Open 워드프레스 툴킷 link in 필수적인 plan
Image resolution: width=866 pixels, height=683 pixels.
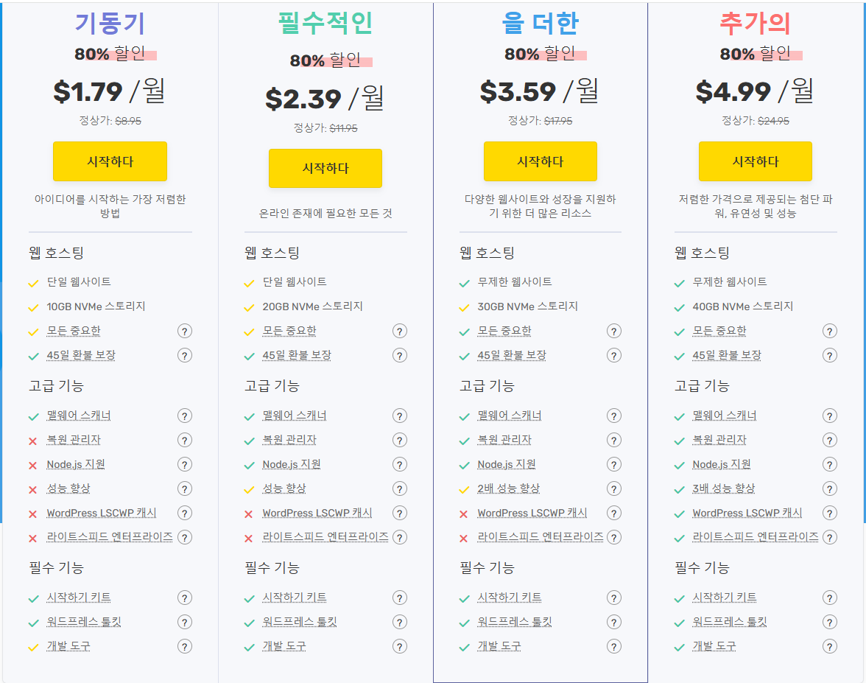click(x=299, y=622)
